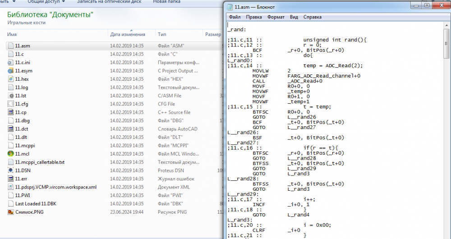This screenshot has width=451, height=239.
Task: Click the Notepad vertical scrollbar thumb
Action: tap(446, 44)
